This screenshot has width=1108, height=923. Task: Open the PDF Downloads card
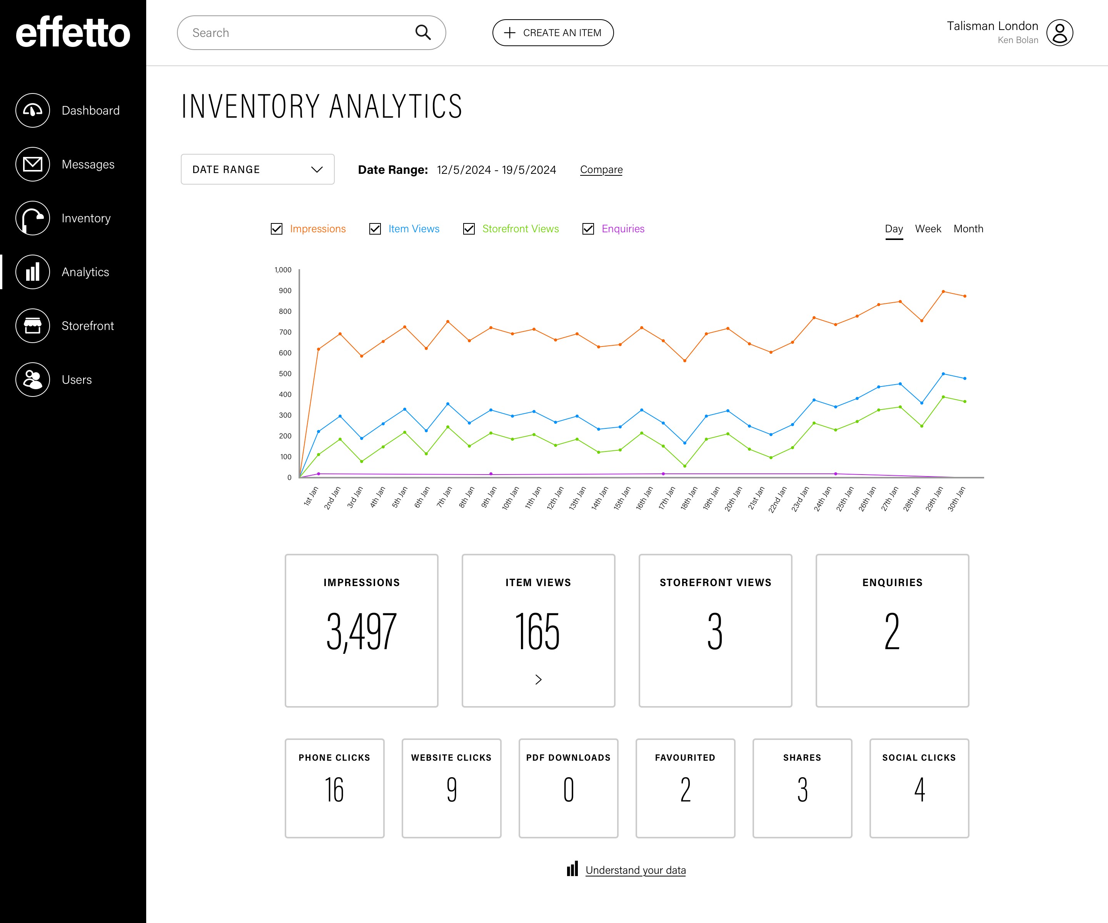(x=568, y=788)
